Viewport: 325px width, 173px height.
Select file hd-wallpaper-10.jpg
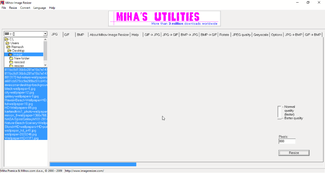26,104
